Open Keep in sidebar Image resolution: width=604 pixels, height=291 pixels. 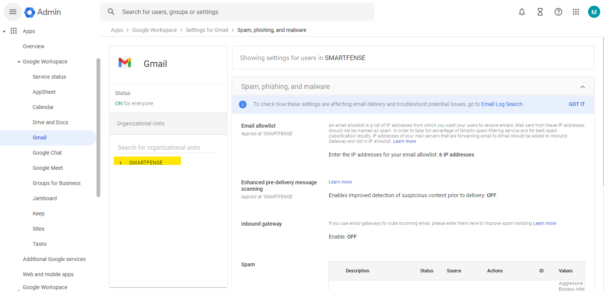click(x=39, y=214)
